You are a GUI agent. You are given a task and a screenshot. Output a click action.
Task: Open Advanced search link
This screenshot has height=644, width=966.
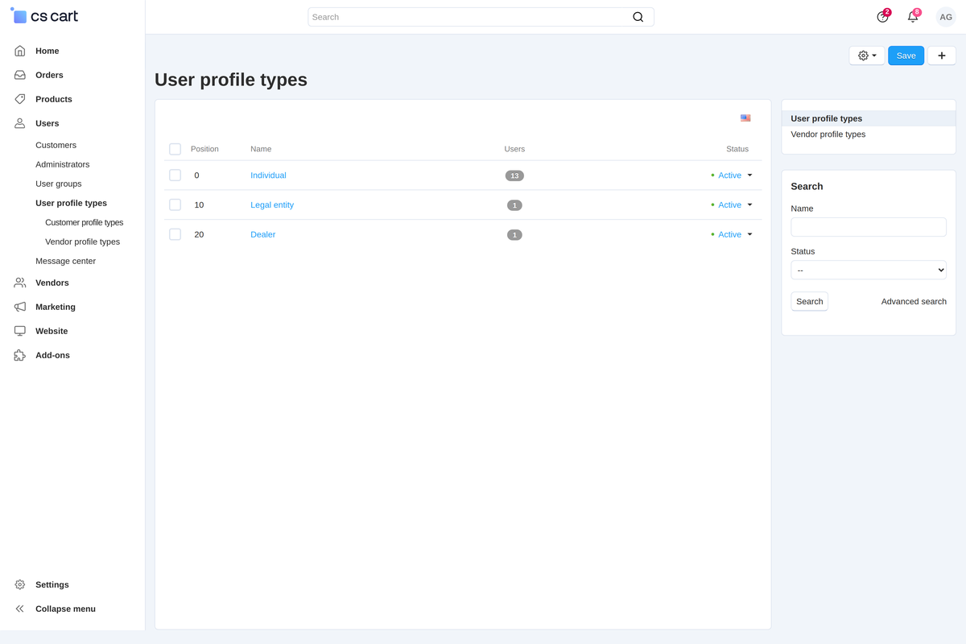tap(914, 302)
